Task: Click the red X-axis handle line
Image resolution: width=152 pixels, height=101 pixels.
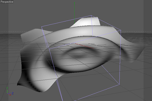Action: pos(85,46)
